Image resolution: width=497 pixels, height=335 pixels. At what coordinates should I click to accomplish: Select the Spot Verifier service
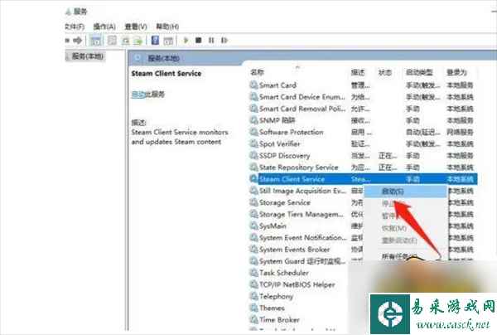pyautogui.click(x=362, y=143)
